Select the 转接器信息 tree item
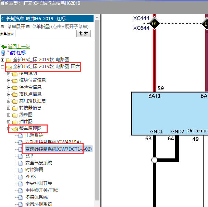 (x=30, y=108)
